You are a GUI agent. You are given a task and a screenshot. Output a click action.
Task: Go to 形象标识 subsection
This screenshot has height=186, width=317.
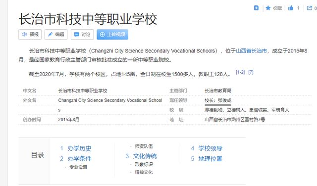click(144, 164)
